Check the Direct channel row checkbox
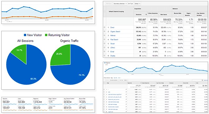 point(105,27)
